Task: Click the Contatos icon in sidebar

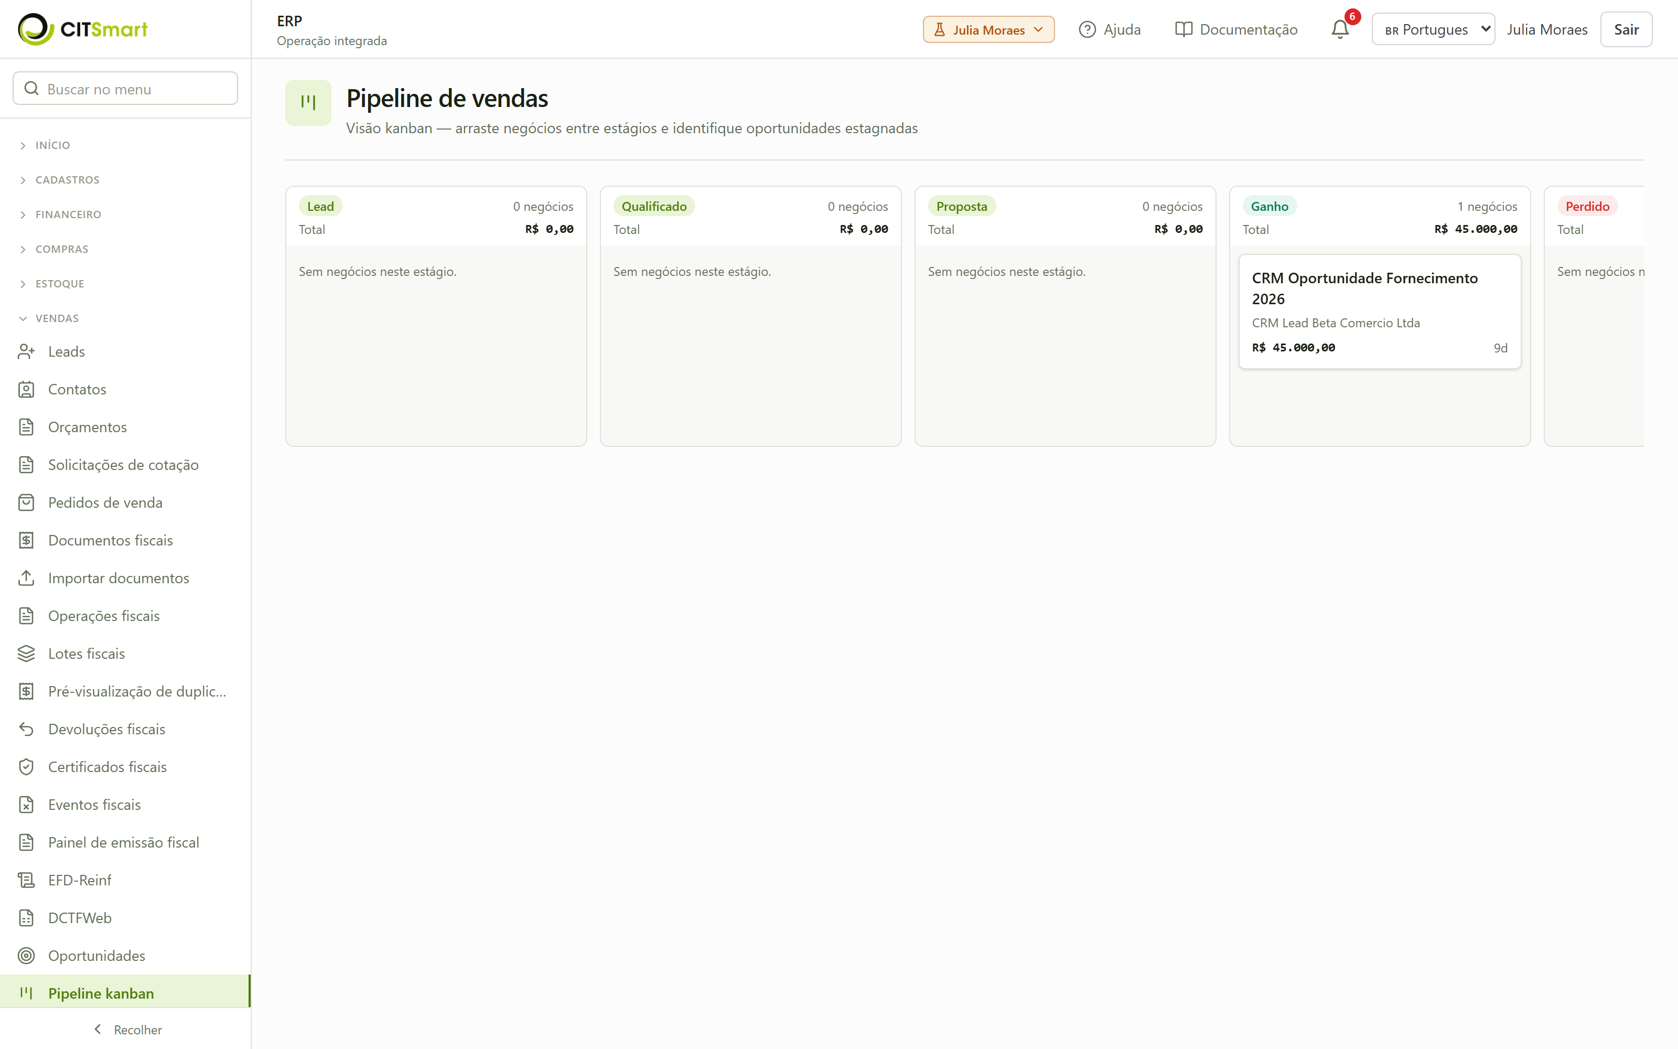Action: [x=26, y=389]
